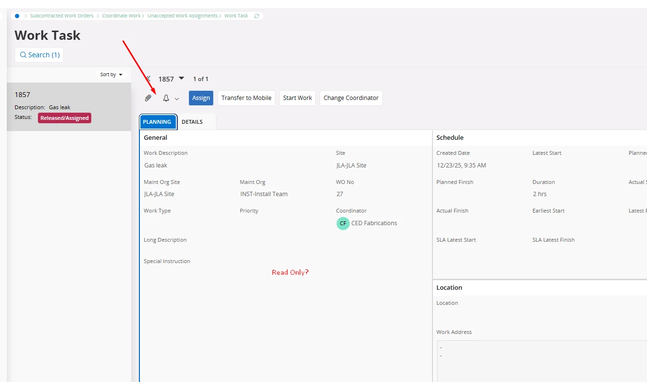The image size is (647, 382).
Task: Click the SLA Latest Start field label
Action: coord(456,240)
